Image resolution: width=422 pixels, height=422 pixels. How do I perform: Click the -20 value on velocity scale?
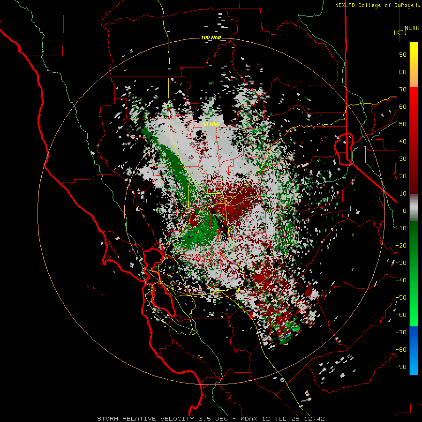(x=401, y=246)
